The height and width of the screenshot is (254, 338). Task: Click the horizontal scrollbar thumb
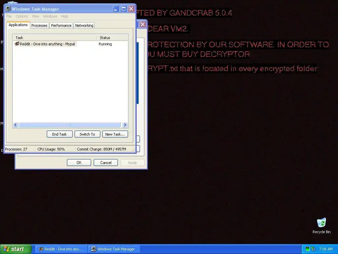pyautogui.click(x=69, y=125)
